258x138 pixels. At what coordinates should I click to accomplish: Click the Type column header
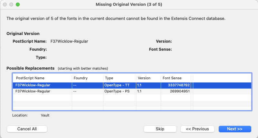point(110,78)
